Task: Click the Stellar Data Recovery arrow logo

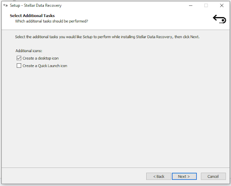Action: point(219,19)
